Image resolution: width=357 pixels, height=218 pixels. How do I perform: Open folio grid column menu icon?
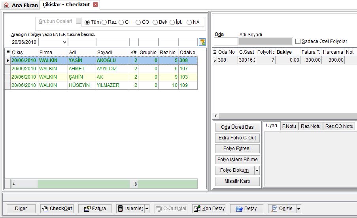coord(215,52)
